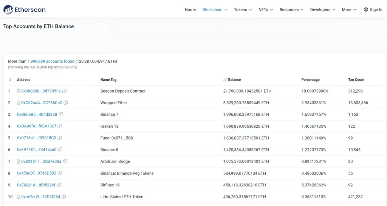Open address 0x831517...DBd7ed3a
The width and height of the screenshot is (387, 206).
pos(41,161)
